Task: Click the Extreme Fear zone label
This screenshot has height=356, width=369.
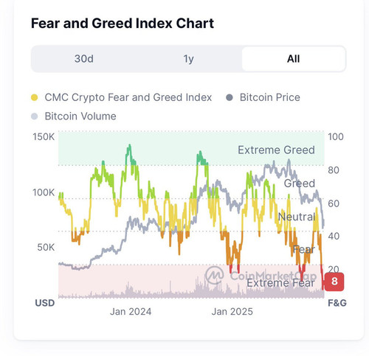Action: (280, 283)
